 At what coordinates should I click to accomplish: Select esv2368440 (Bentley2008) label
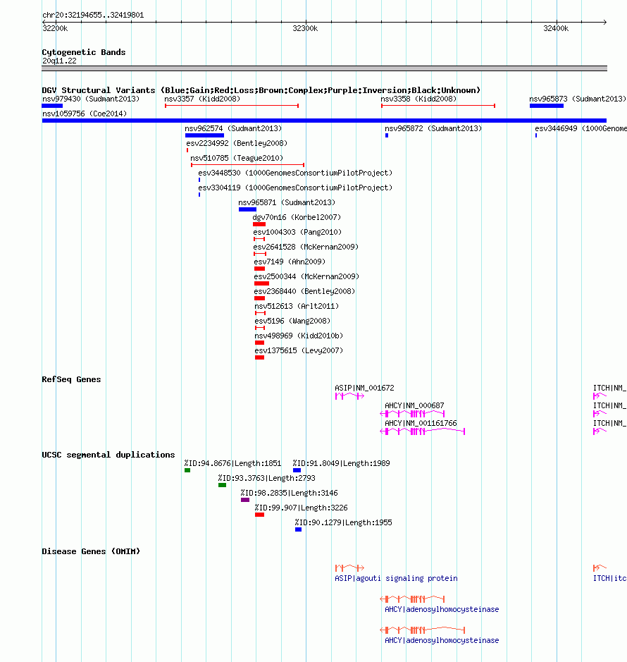304,291
